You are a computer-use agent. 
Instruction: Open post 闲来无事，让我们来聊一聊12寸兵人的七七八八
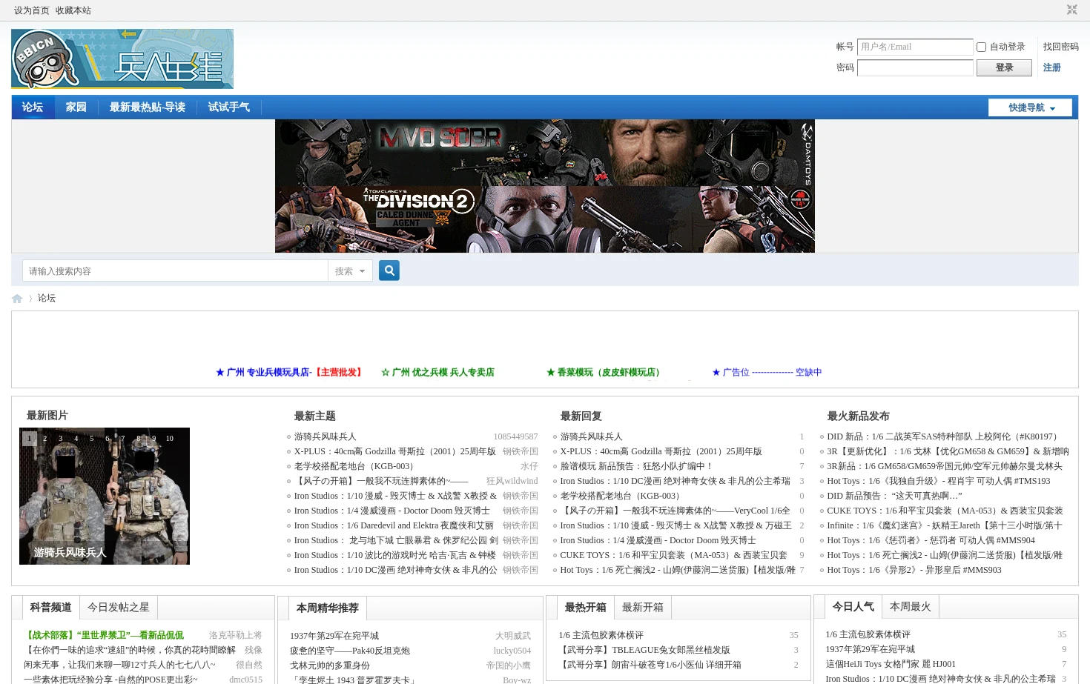(119, 665)
